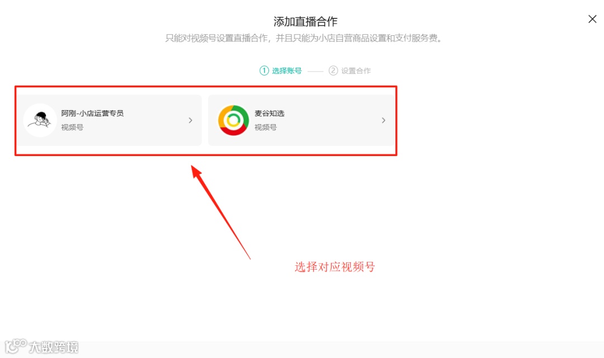Click 视频号 label under 阿刚-小店运营专员
Image resolution: width=604 pixels, height=358 pixels.
click(x=72, y=127)
